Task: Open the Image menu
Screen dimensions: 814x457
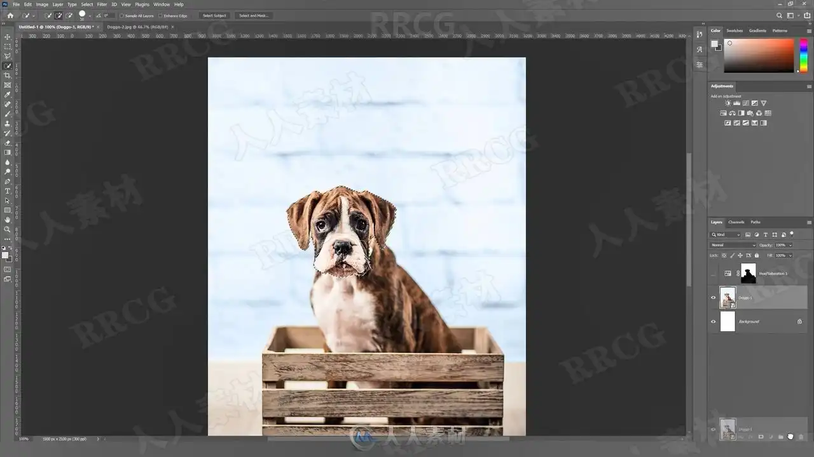Action: [42, 4]
